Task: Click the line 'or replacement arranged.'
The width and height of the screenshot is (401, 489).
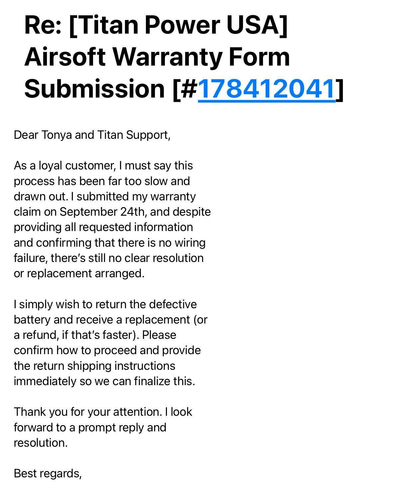Action: pyautogui.click(x=79, y=273)
